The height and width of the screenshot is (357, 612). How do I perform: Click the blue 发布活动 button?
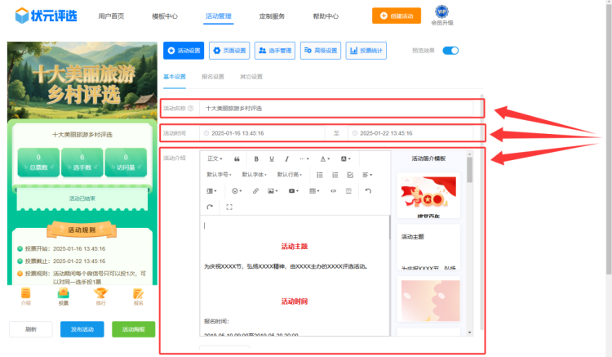pyautogui.click(x=82, y=329)
